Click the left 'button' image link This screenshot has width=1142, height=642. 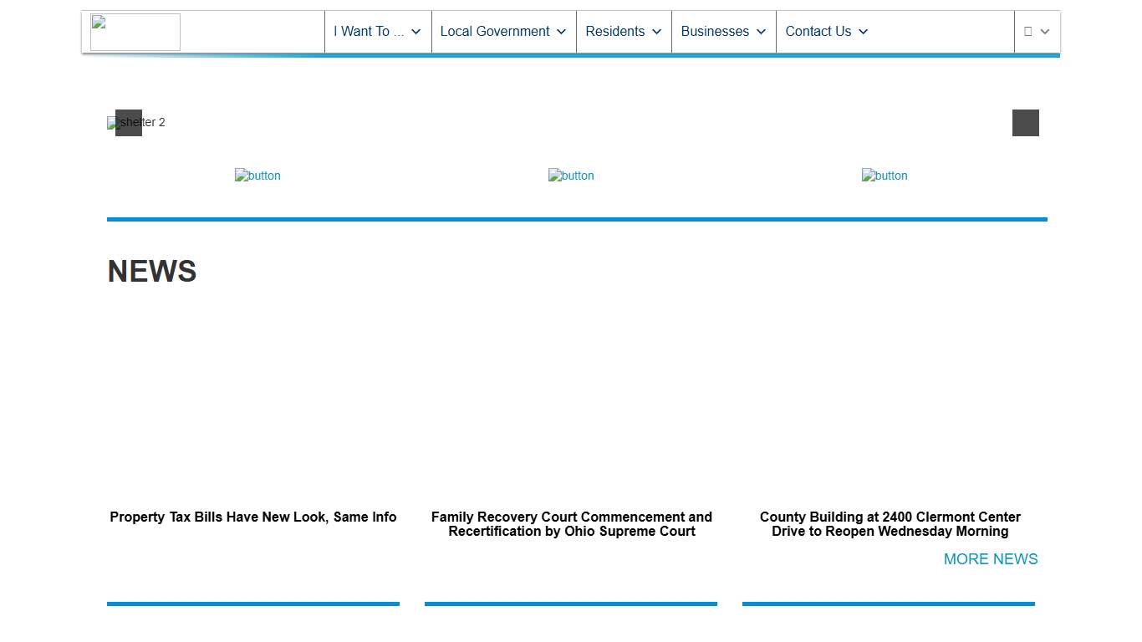(x=257, y=176)
